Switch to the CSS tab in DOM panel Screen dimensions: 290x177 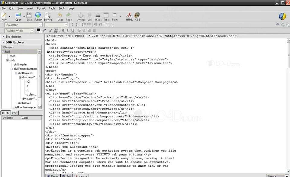pos(14,113)
